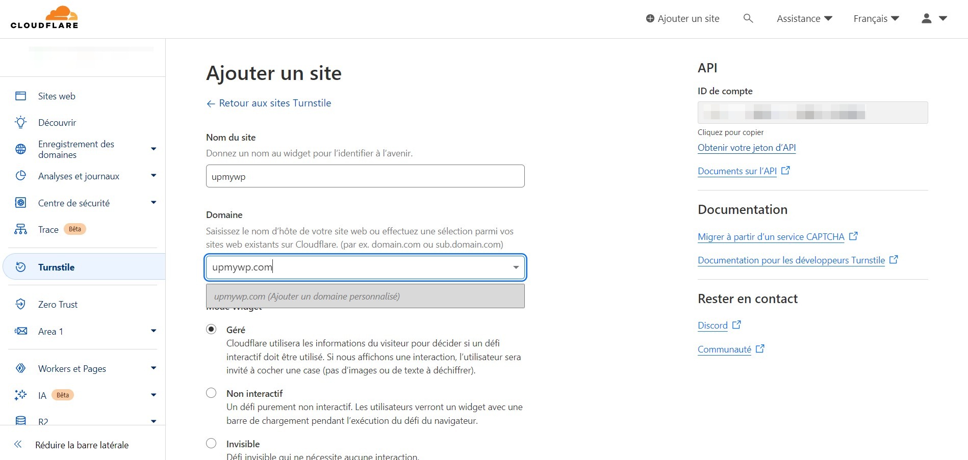Expand the R2 submenu arrow
The image size is (968, 460).
(154, 421)
